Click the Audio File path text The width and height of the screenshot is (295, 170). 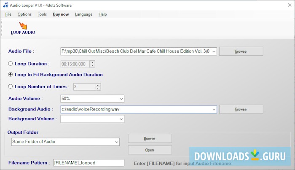coord(136,51)
